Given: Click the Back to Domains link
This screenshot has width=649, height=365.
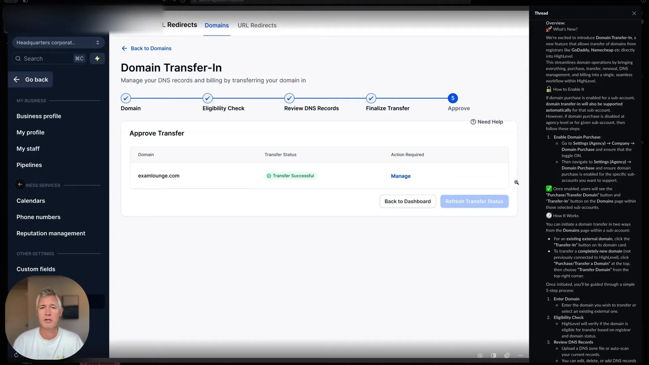Looking at the screenshot, I should pyautogui.click(x=146, y=48).
